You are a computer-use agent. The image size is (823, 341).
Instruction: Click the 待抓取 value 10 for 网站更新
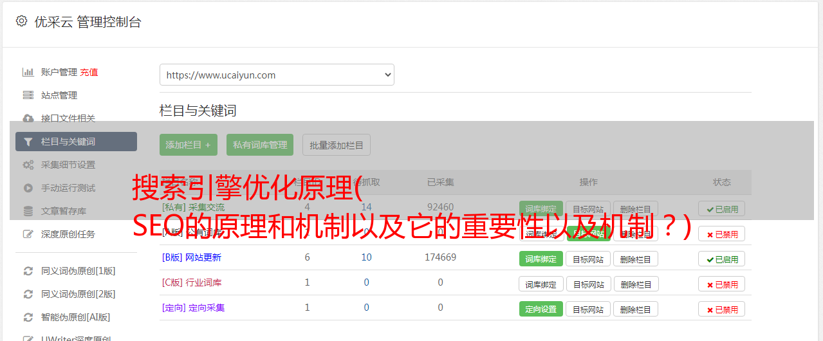366,257
